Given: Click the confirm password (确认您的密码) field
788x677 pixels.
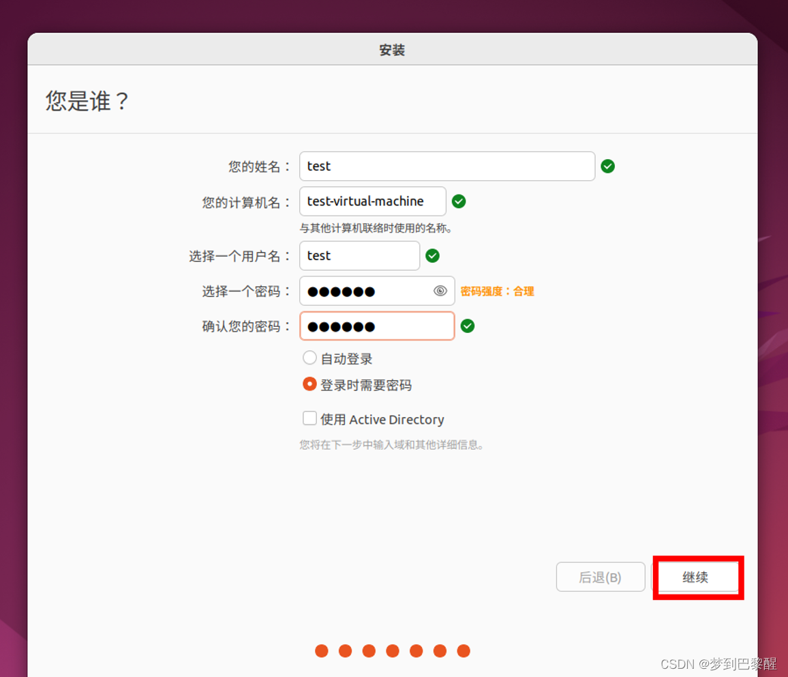Looking at the screenshot, I should pos(377,326).
